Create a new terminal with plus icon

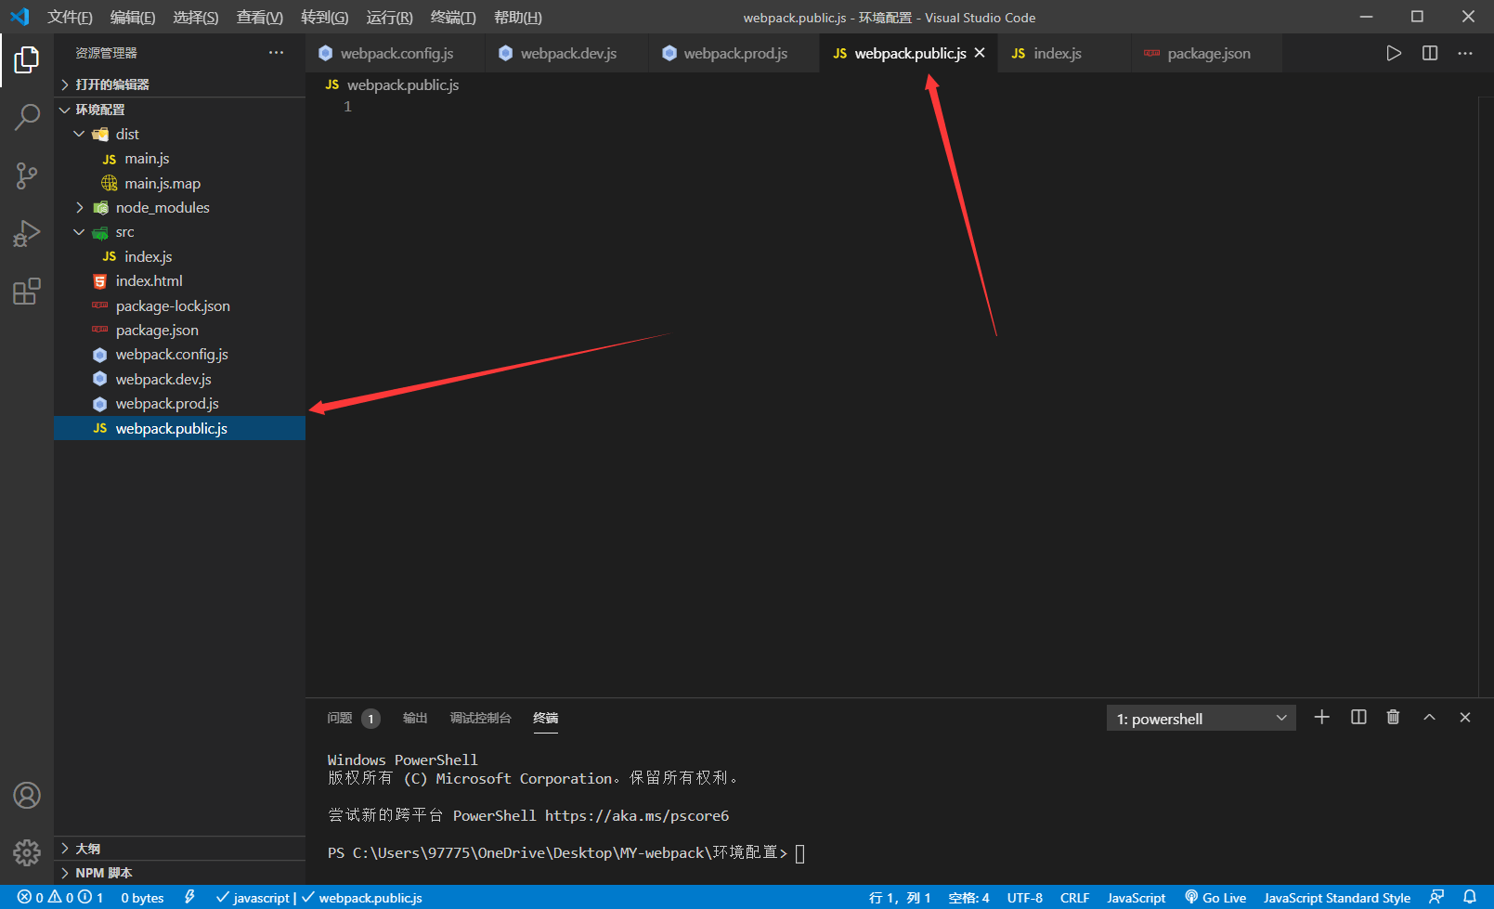click(1322, 717)
